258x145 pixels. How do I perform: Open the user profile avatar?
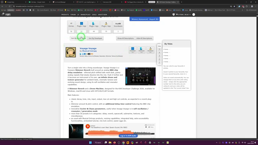click(193, 14)
